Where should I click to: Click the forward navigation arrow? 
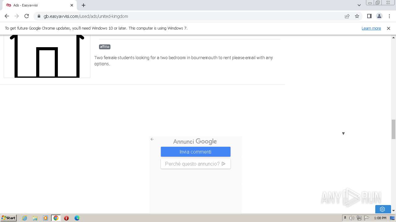(17, 16)
